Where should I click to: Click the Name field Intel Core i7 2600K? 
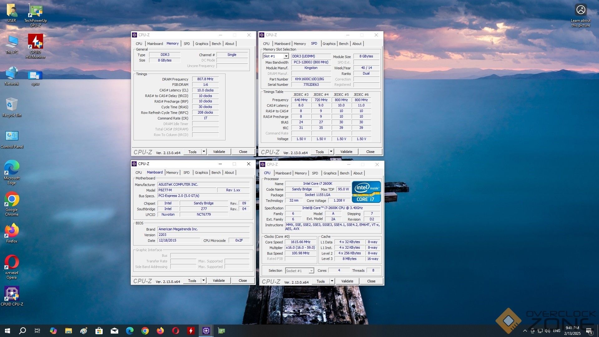pyautogui.click(x=318, y=184)
